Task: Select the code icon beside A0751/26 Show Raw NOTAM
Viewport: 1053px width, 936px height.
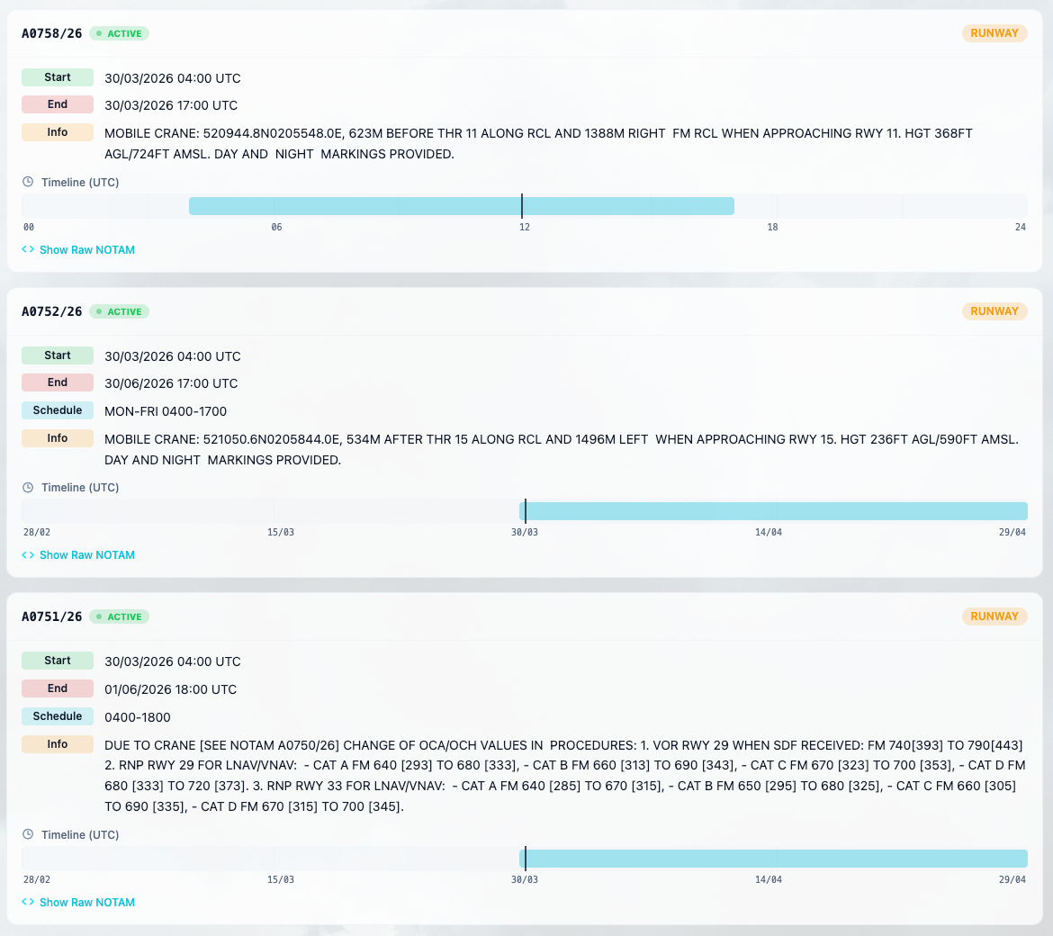Action: (27, 902)
